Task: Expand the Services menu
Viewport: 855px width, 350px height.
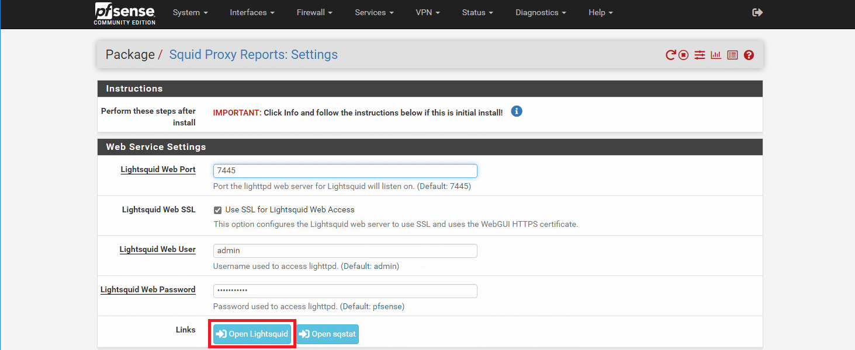Action: pyautogui.click(x=374, y=12)
